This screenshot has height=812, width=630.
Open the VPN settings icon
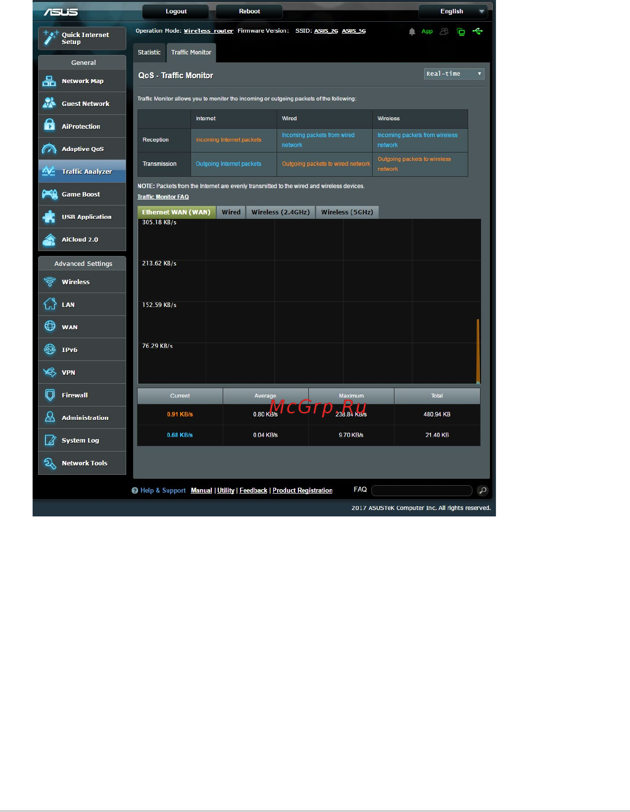click(49, 372)
